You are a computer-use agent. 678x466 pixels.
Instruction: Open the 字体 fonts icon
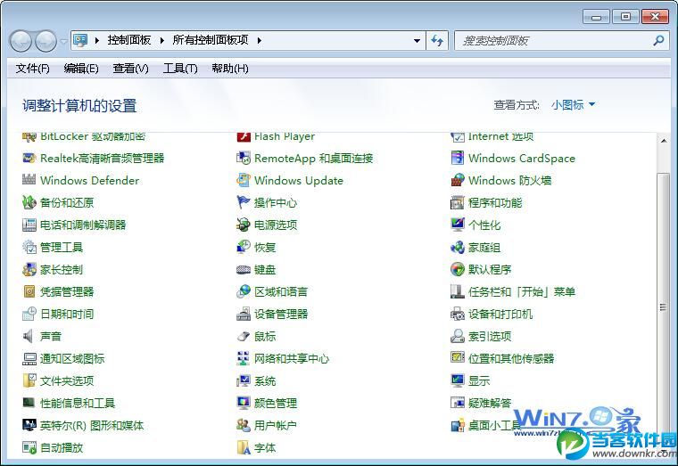(x=244, y=447)
